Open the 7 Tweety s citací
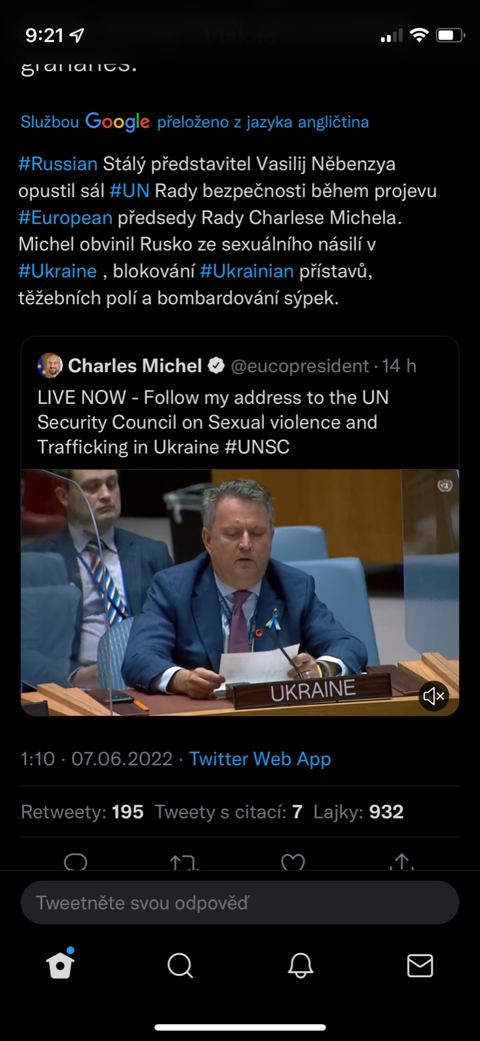The height and width of the screenshot is (1041, 480). click(x=228, y=812)
